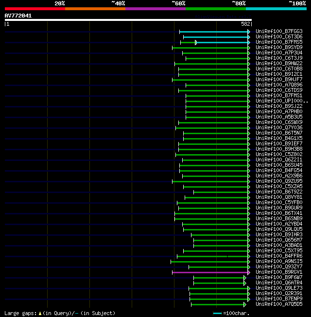
Task: Open the UniRef100_A7P3U4 hit label
Action: click(x=279, y=53)
